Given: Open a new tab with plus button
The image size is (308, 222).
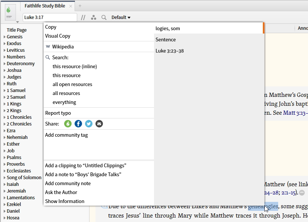Looking at the screenshot, I should point(80,6).
